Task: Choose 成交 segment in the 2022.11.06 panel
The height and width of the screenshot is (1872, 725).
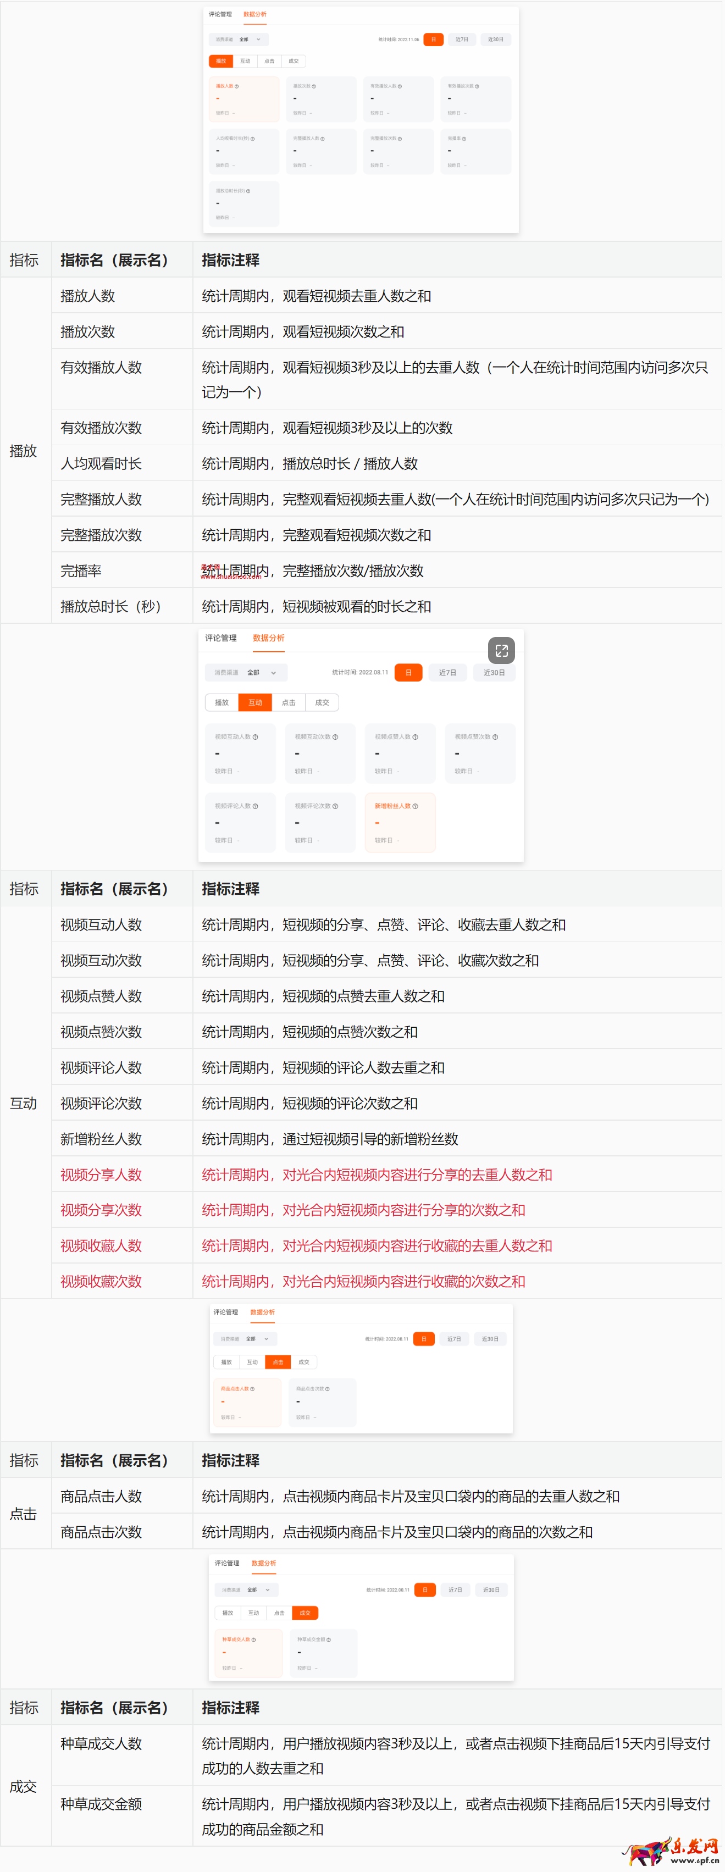Action: pyautogui.click(x=293, y=61)
